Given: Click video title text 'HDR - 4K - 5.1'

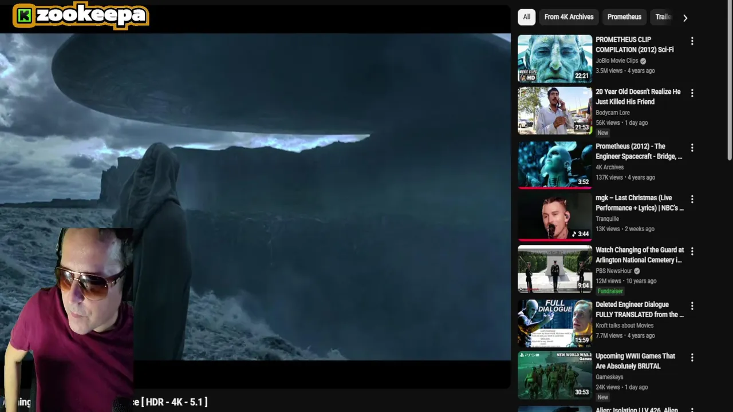Looking at the screenshot, I should pyautogui.click(x=174, y=402).
